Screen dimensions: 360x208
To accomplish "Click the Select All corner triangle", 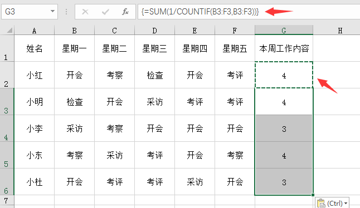I will click(9, 30).
